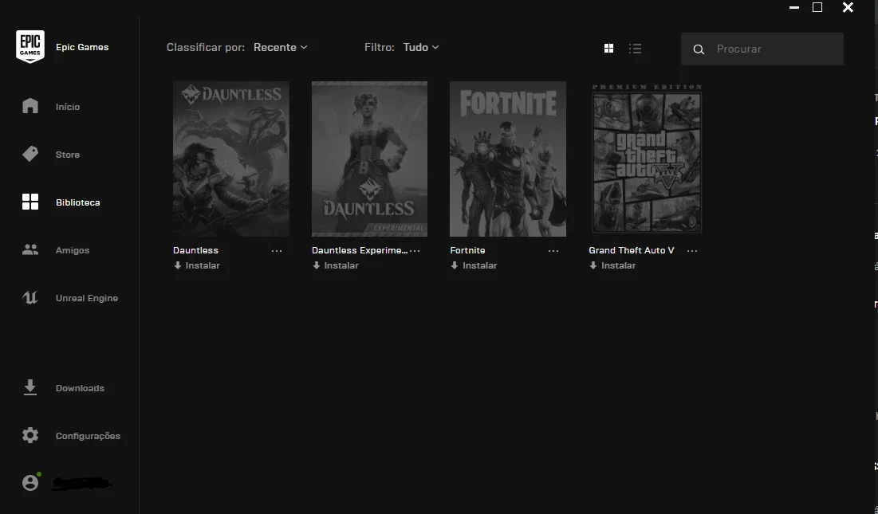
Task: Select the Biblioteca grid icon
Action: pyautogui.click(x=30, y=202)
